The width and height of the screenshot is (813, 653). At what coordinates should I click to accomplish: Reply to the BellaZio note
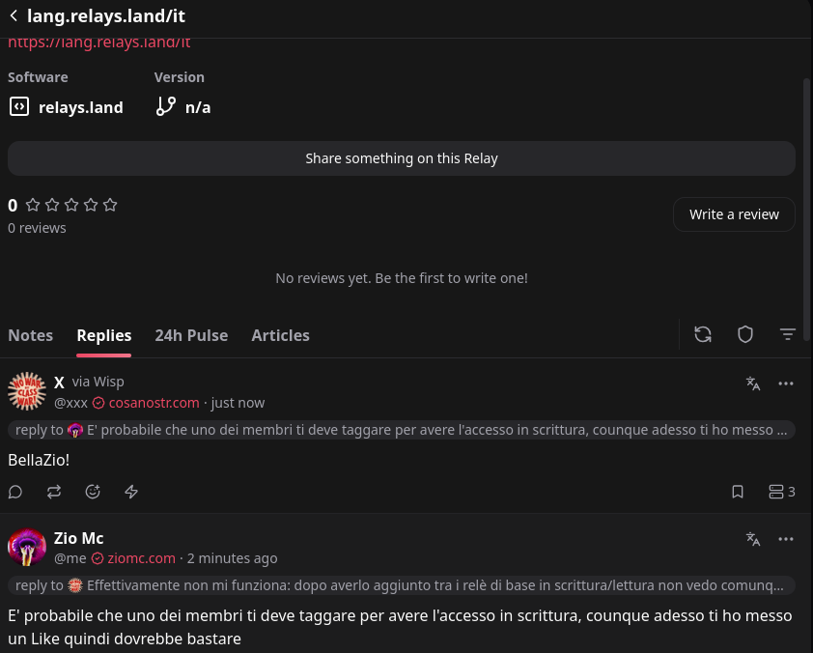15,492
